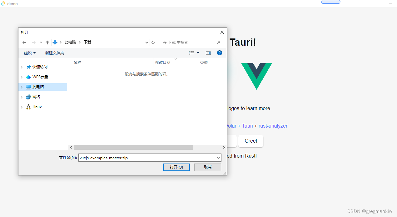Change view layout icon
Viewport: 397px width, 217px height.
coord(191,53)
